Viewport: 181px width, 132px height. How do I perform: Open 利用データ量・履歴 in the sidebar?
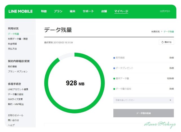click(x=18, y=39)
